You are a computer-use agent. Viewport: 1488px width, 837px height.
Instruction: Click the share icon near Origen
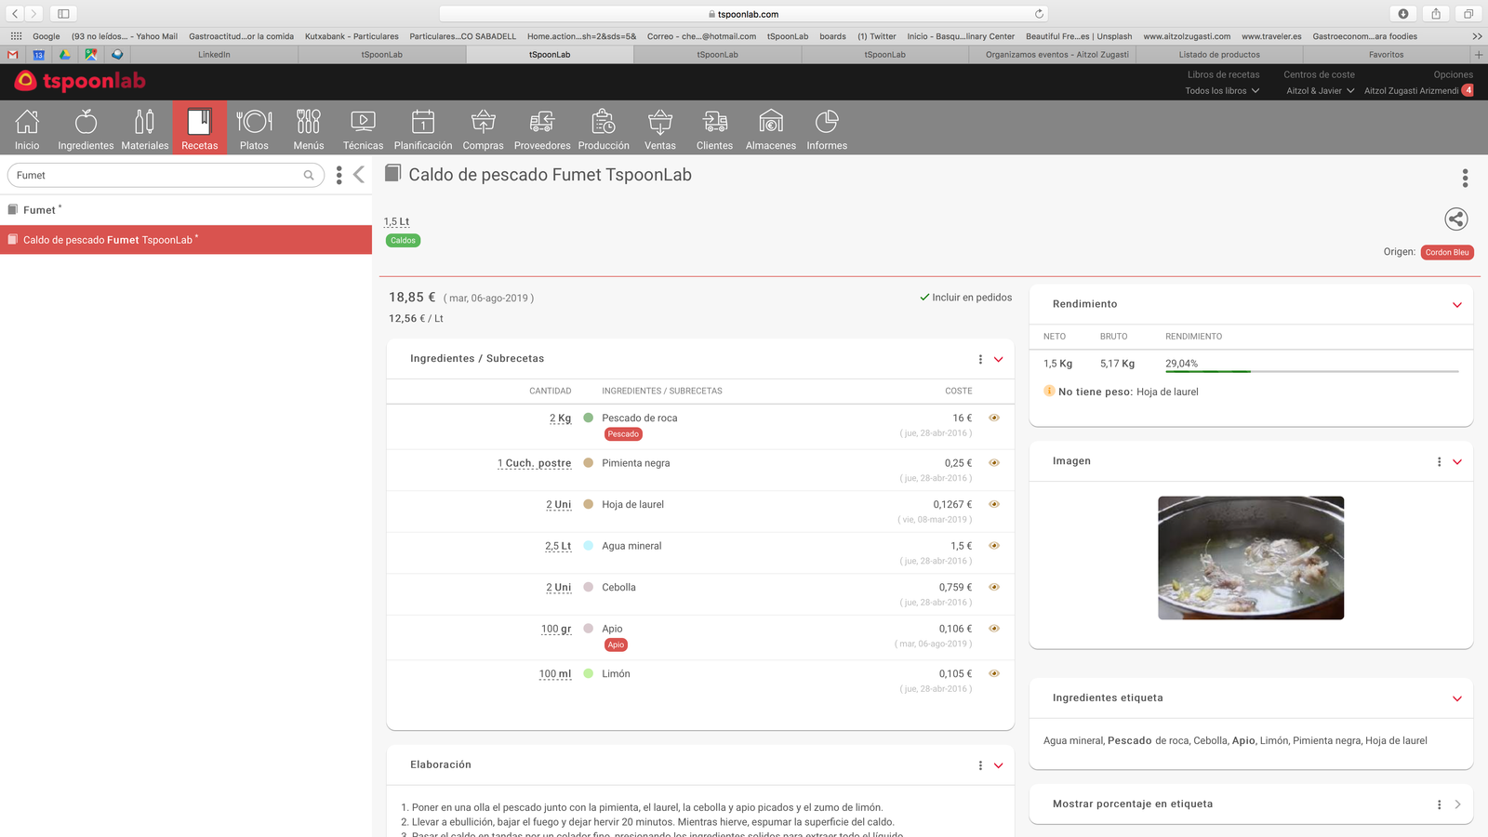point(1455,219)
